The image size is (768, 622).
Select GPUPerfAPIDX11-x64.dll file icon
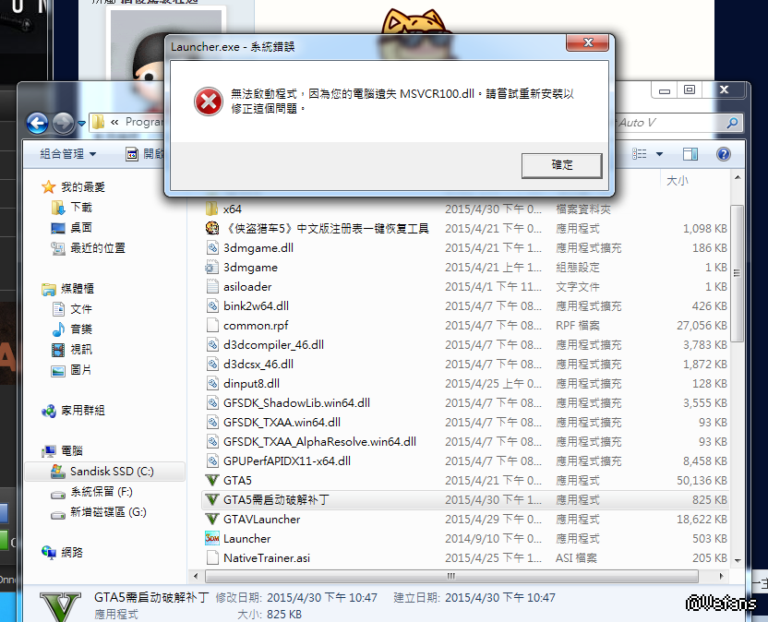click(212, 461)
